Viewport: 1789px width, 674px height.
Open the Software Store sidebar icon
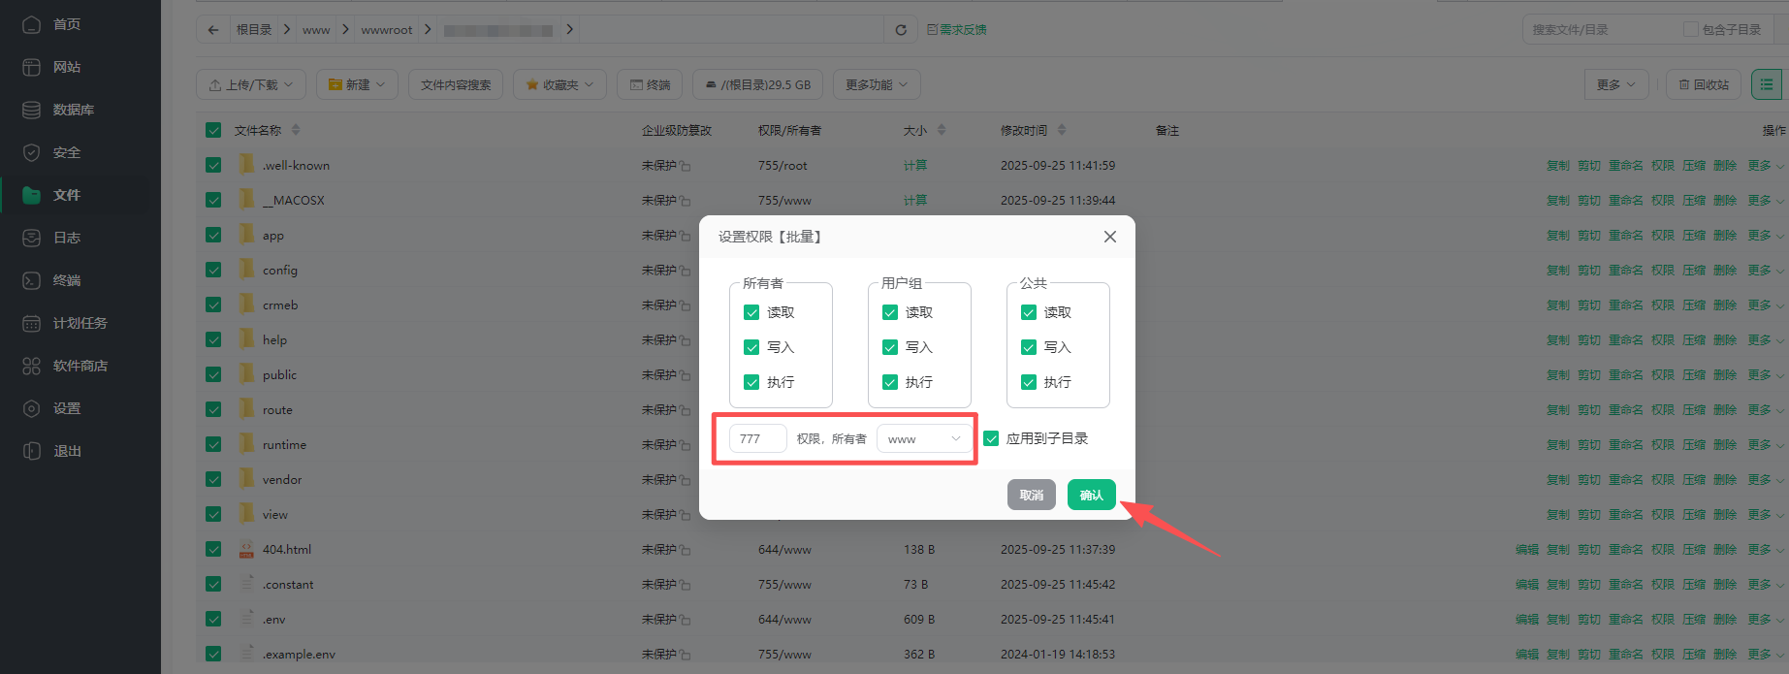point(32,366)
